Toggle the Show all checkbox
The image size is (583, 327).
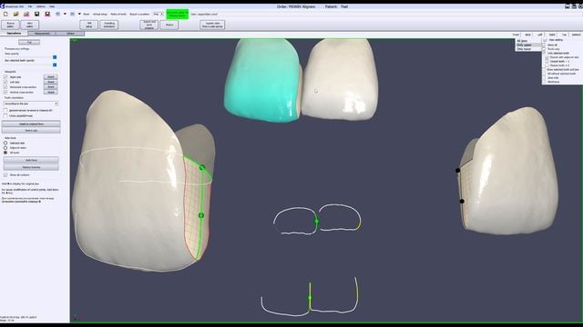point(545,45)
